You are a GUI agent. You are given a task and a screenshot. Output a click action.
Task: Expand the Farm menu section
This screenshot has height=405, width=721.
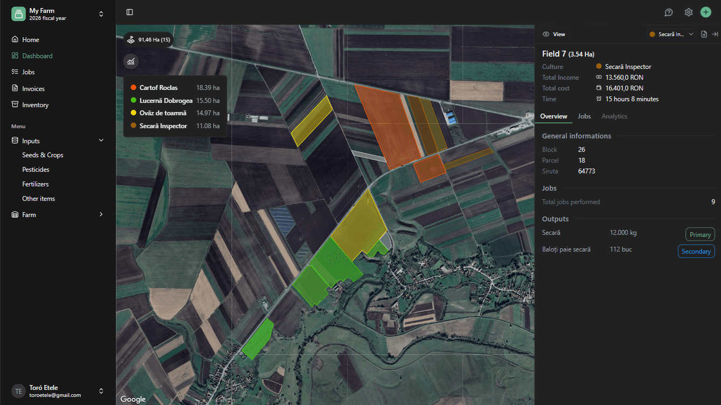click(x=101, y=214)
